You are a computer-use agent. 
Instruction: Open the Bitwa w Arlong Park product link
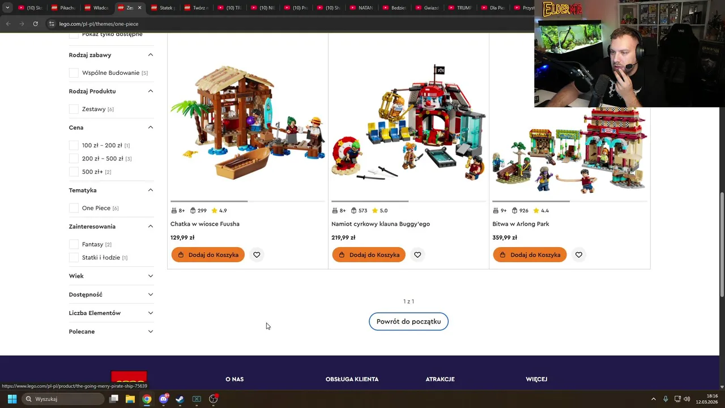[x=521, y=224]
